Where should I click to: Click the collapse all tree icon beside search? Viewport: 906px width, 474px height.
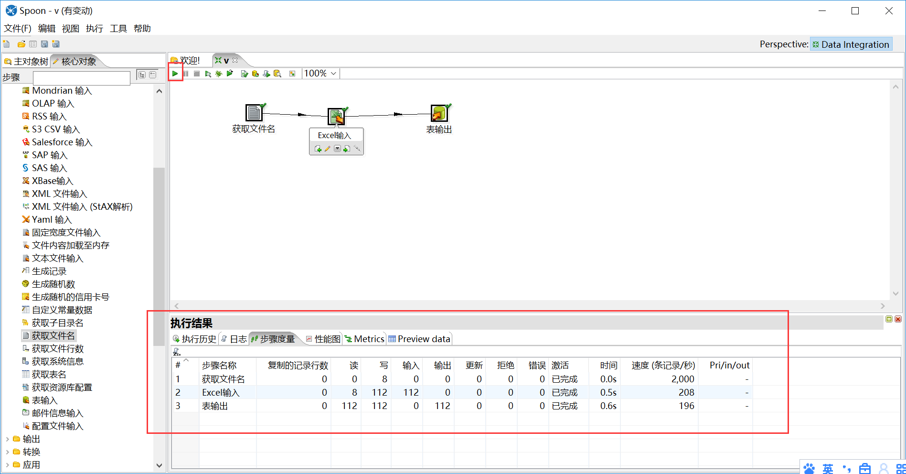click(153, 75)
